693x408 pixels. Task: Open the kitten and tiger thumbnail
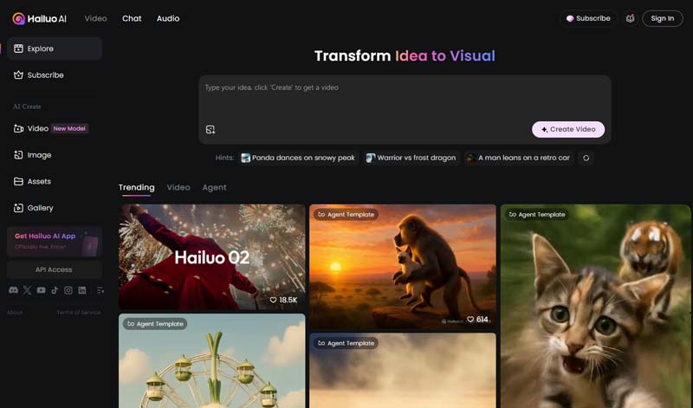[595, 306]
